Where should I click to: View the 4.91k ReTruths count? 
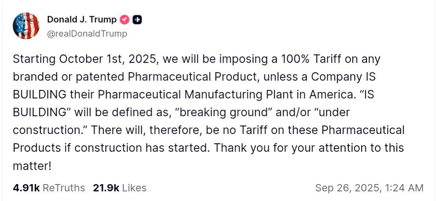[26, 188]
